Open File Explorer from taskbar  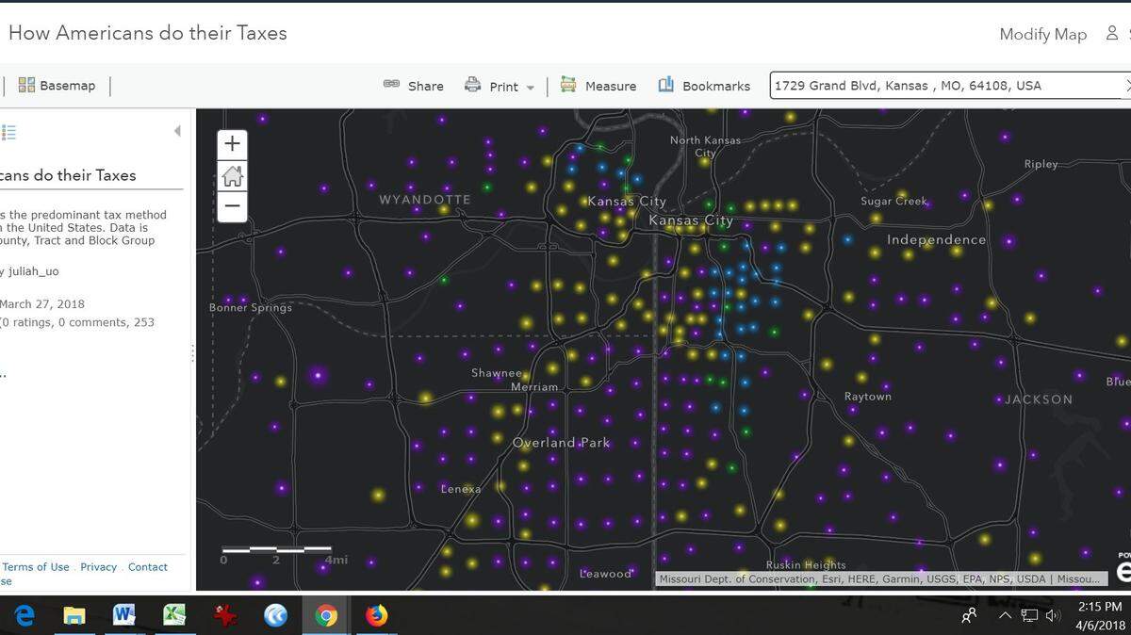click(74, 615)
